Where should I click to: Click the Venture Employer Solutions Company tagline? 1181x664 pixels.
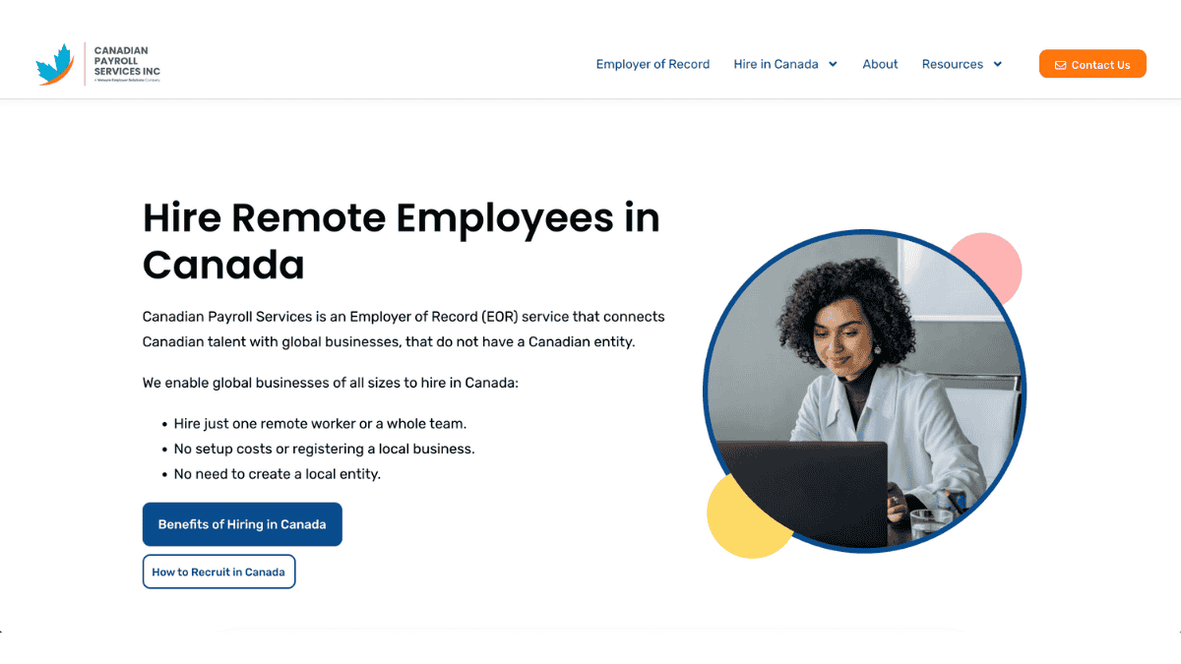(x=127, y=81)
